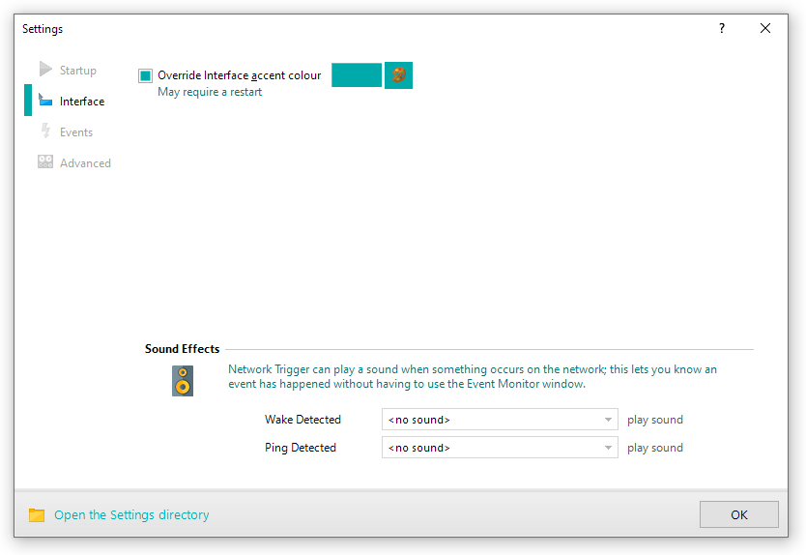Click the Events lightning bolt icon
Image resolution: width=806 pixels, height=555 pixels.
[45, 131]
